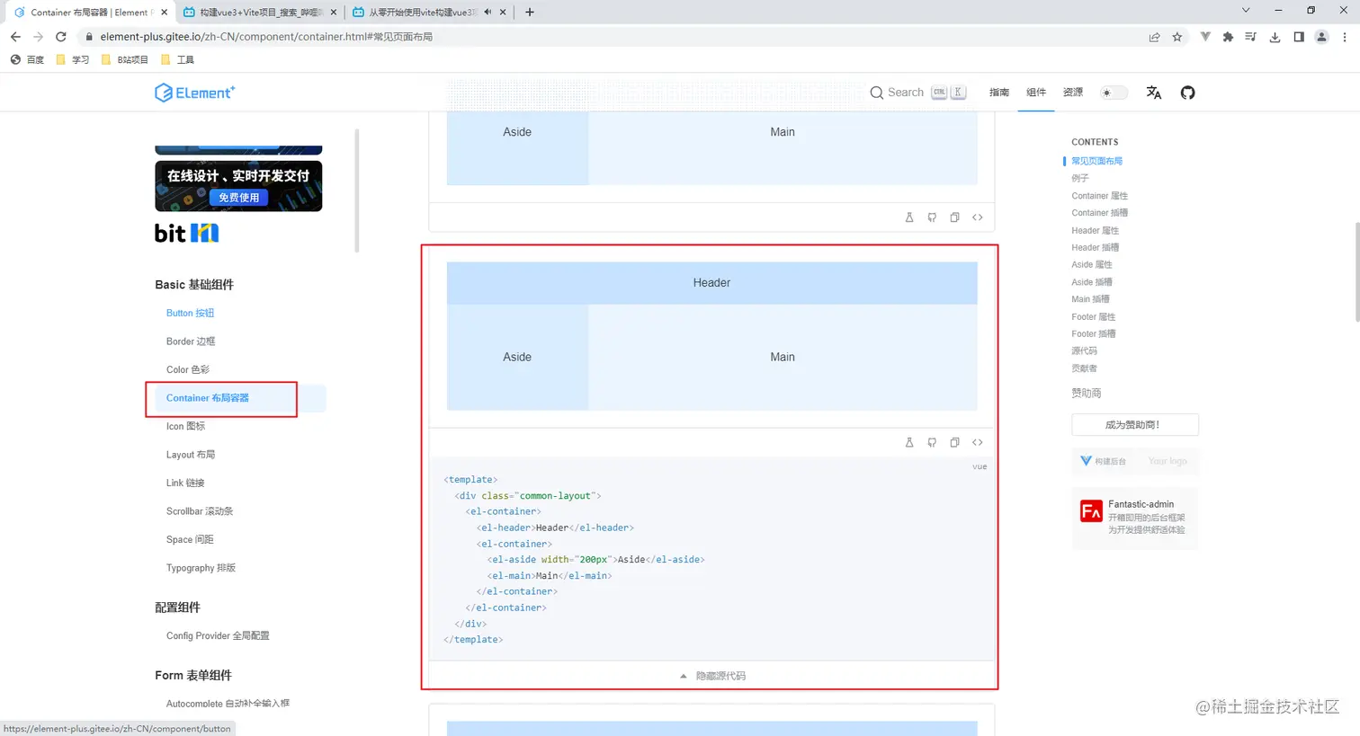Open the B站项目 bookmarks folder
Viewport: 1360px width, 736px height.
[x=125, y=60]
